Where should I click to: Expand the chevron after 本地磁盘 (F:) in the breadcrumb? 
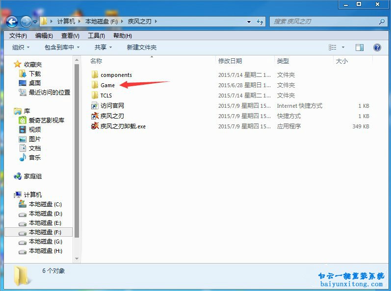[122, 22]
